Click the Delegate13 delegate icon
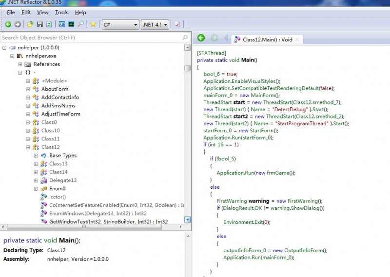Image resolution: width=390 pixels, height=277 pixels. click(x=44, y=180)
